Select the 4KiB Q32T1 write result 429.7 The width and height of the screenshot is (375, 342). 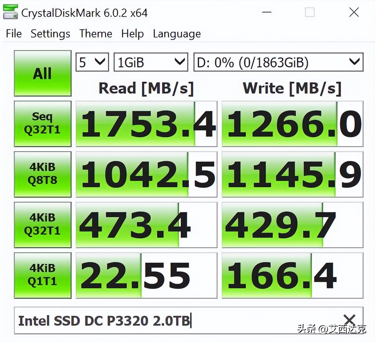(292, 225)
